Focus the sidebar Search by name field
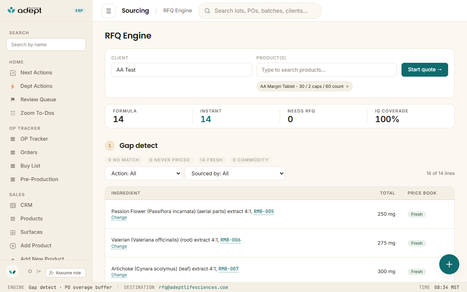The image size is (467, 292). [46, 45]
